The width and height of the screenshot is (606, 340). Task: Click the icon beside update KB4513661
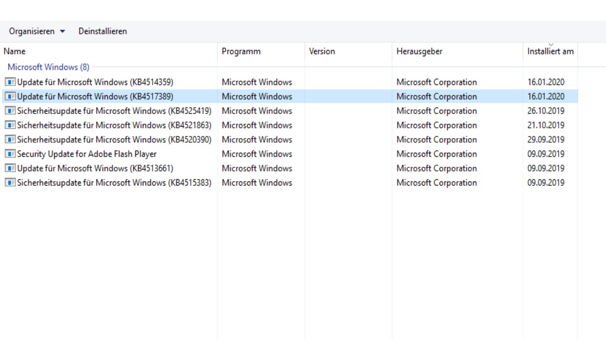10,168
